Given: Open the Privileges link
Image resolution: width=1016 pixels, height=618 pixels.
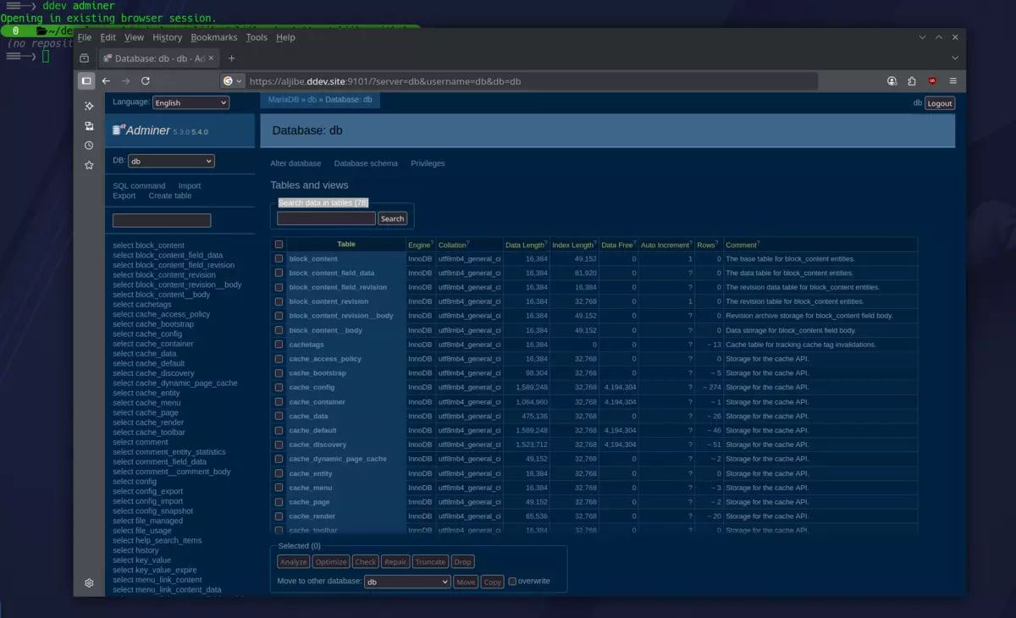Looking at the screenshot, I should [x=428, y=163].
